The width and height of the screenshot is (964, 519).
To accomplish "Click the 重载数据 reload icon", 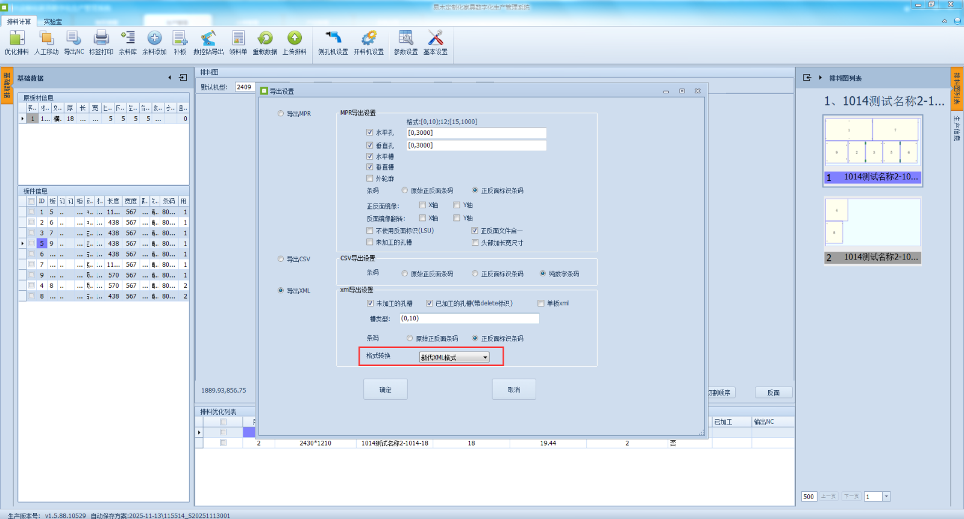I will coord(264,39).
